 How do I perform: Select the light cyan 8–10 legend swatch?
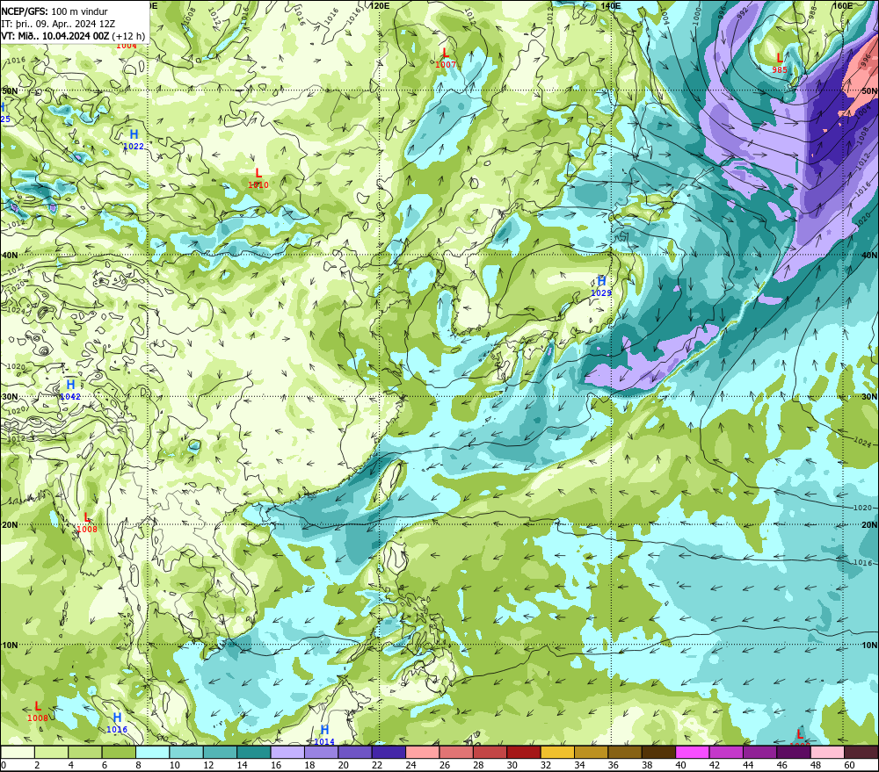[x=152, y=752]
